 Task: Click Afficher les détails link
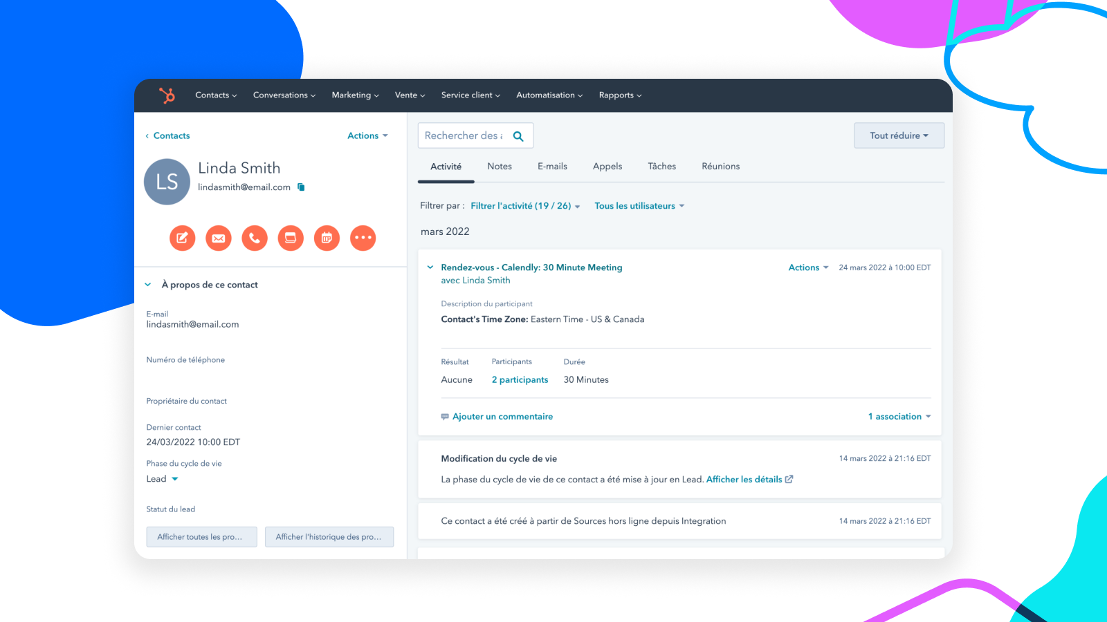(x=744, y=479)
